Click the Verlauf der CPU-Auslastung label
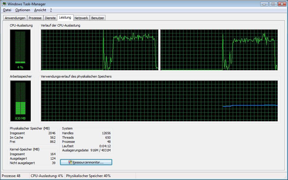This screenshot has width=288, height=180. point(61,25)
